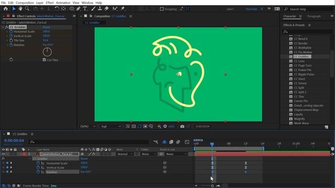
Task: Click Reset for CC Griddler in timeline
Action: coord(84,159)
